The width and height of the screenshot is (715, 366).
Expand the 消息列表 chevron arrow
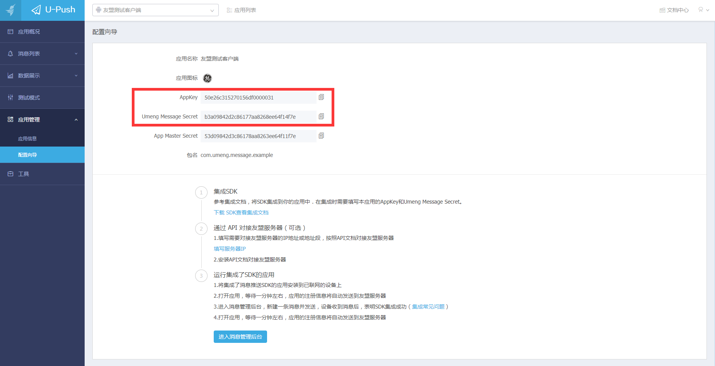(x=76, y=54)
